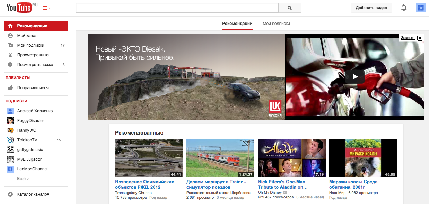Switch to the Рекомендации tab
The width and height of the screenshot is (429, 204).
[237, 24]
